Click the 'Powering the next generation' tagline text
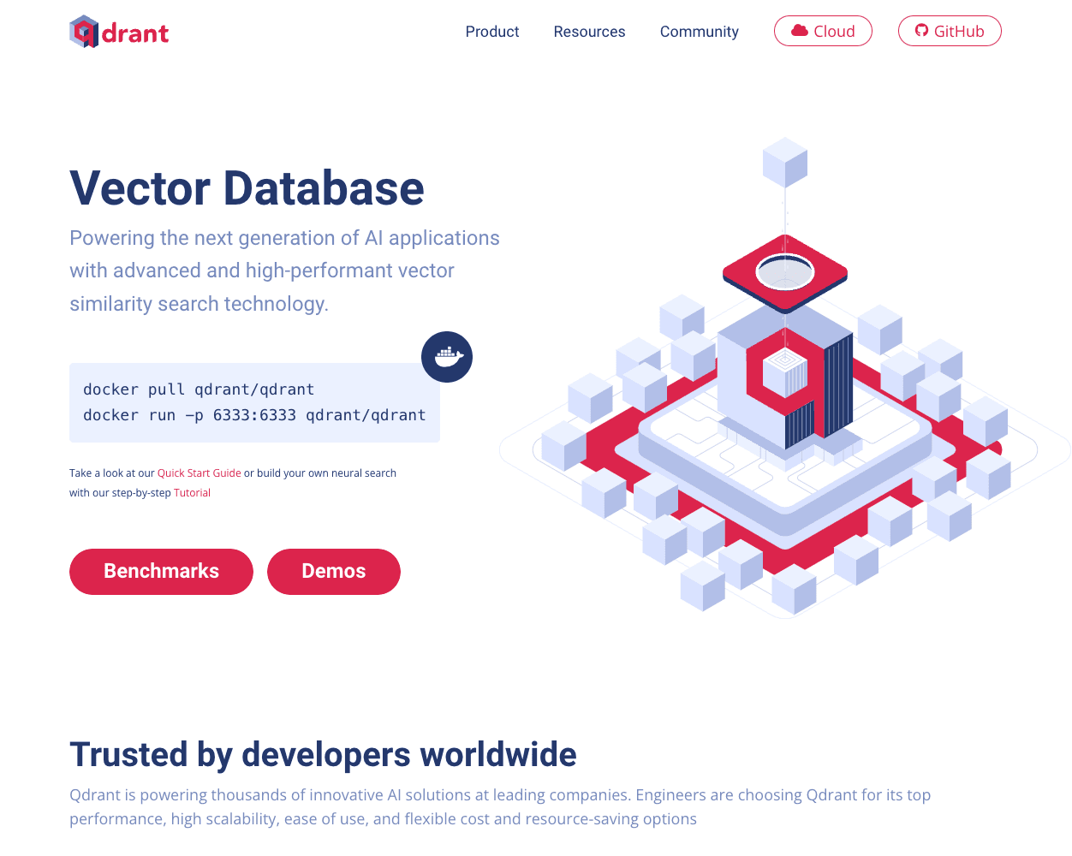 285,270
